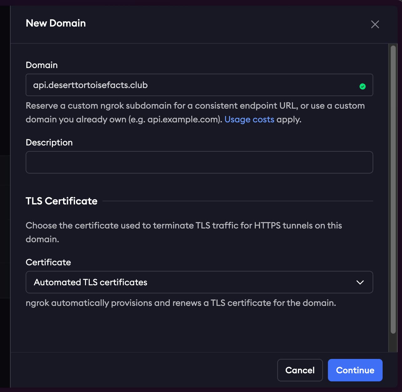
Task: Click the ngrok automatically provisions helper text
Action: click(181, 303)
